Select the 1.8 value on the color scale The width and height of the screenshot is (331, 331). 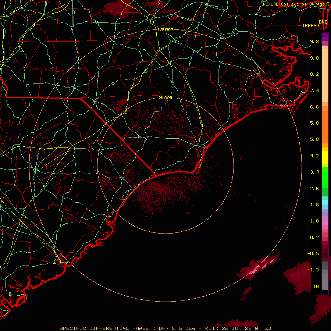314,205
